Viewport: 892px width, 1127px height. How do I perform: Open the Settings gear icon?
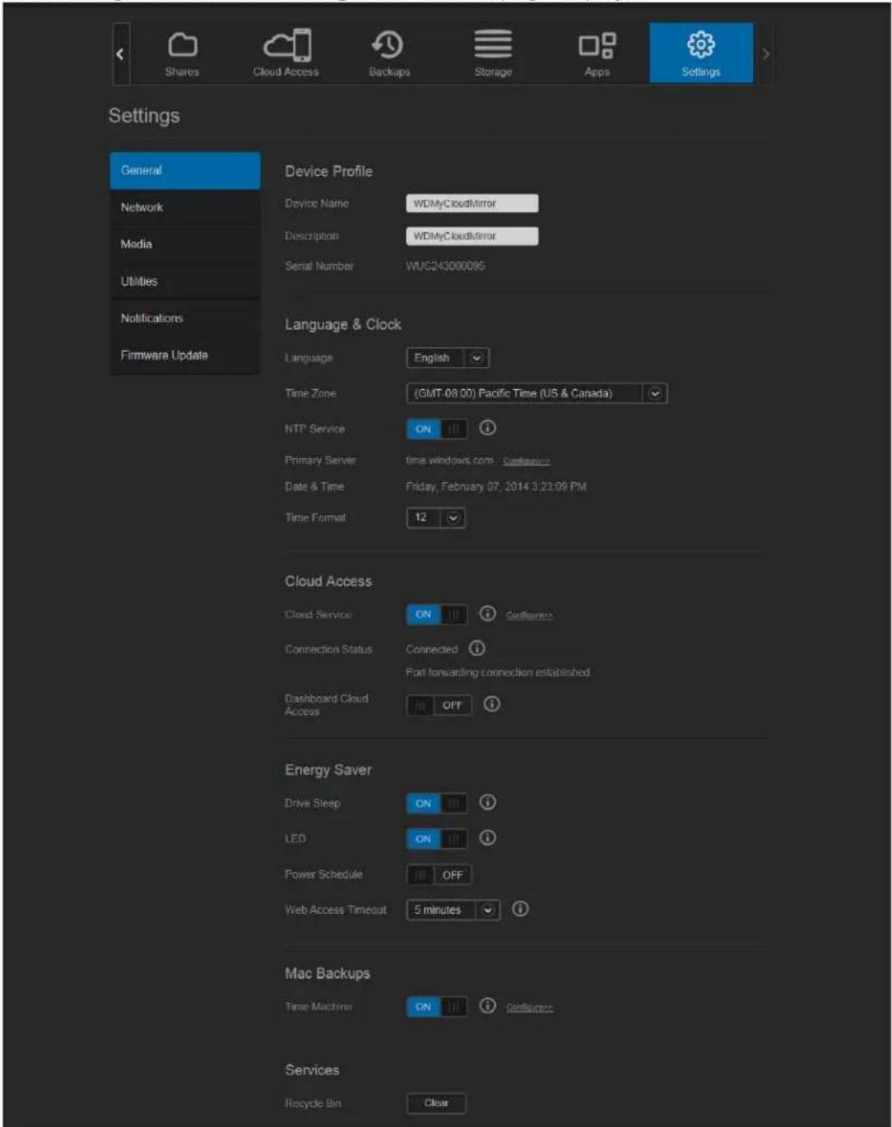(701, 44)
